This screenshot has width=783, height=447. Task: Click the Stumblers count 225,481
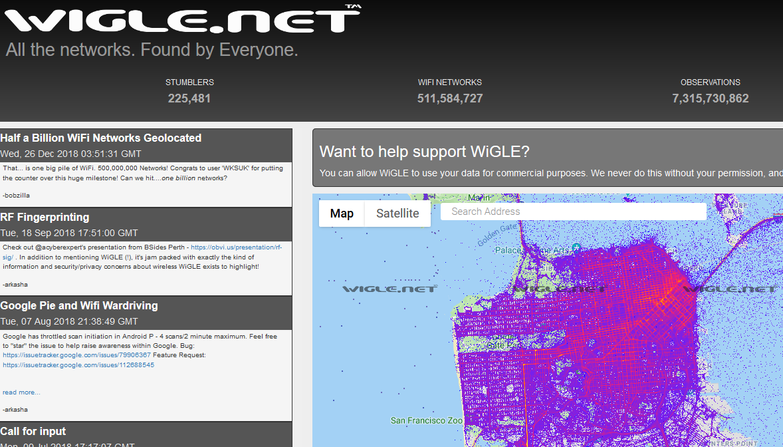click(x=189, y=98)
